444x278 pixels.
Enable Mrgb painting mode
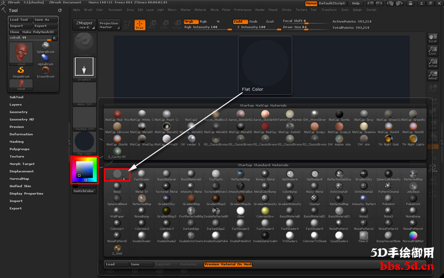pyautogui.click(x=190, y=22)
